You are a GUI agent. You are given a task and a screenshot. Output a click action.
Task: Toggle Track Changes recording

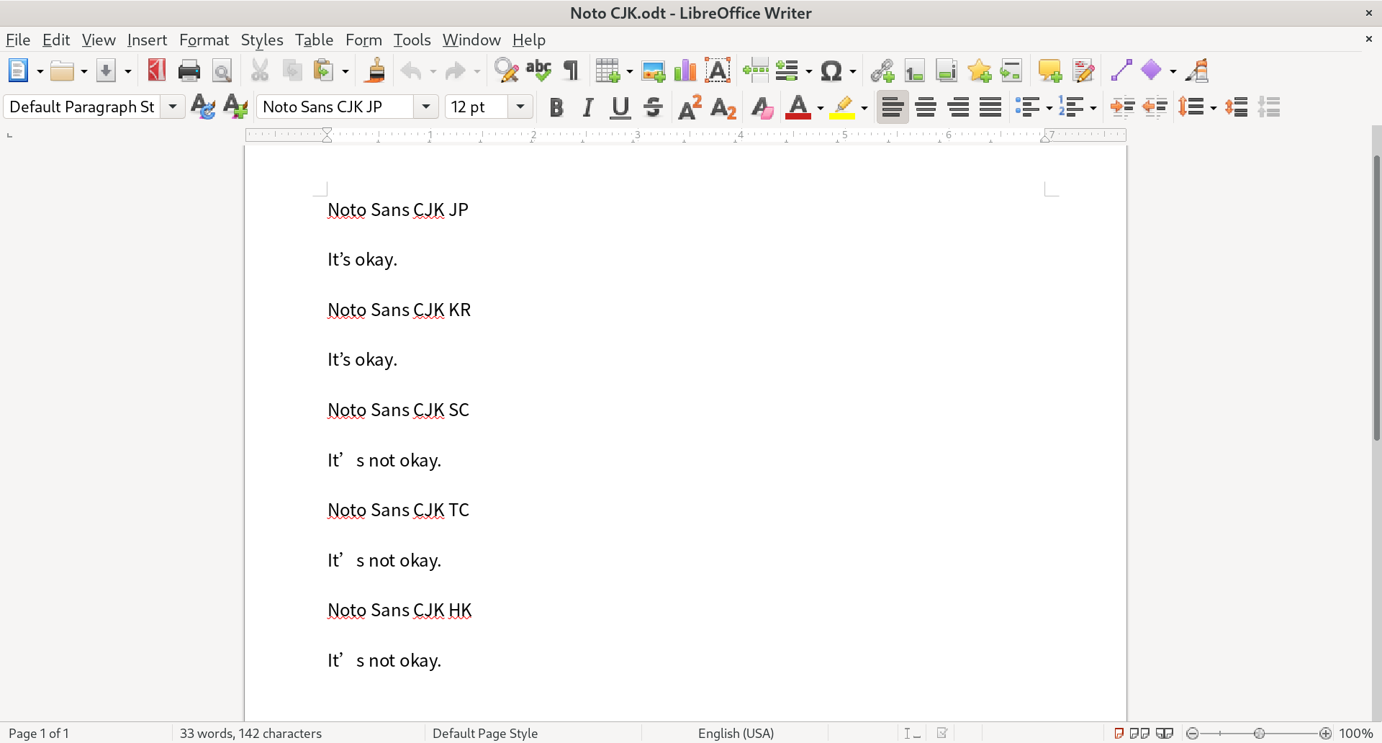[x=1083, y=71]
